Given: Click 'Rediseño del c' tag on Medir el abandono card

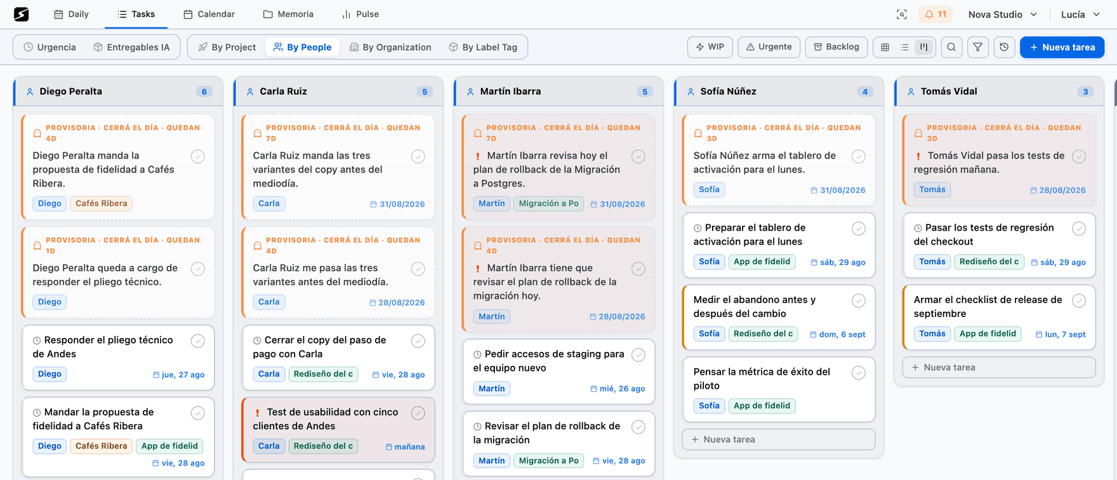Looking at the screenshot, I should 763,334.
